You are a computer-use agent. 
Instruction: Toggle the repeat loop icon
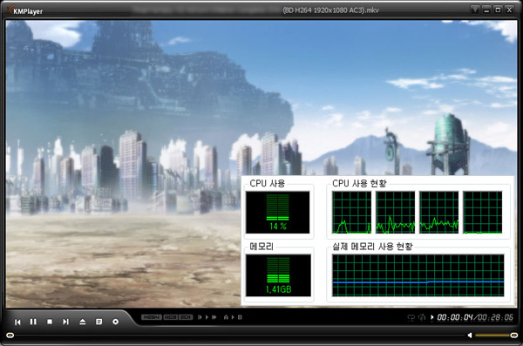click(411, 317)
